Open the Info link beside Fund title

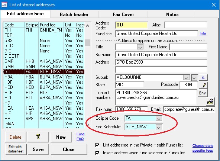tap(203, 33)
